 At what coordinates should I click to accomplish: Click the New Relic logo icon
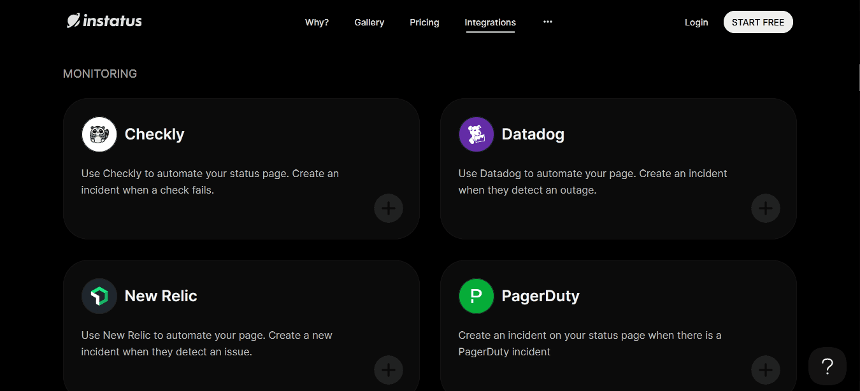(99, 296)
